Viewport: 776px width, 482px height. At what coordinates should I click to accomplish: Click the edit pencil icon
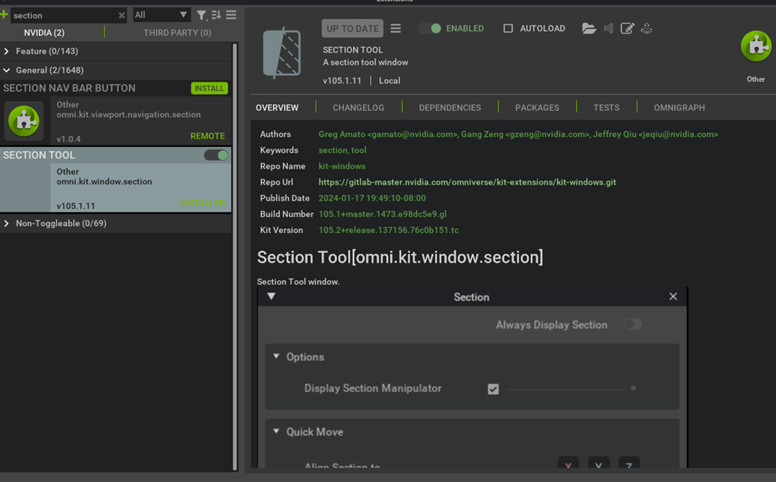click(627, 29)
